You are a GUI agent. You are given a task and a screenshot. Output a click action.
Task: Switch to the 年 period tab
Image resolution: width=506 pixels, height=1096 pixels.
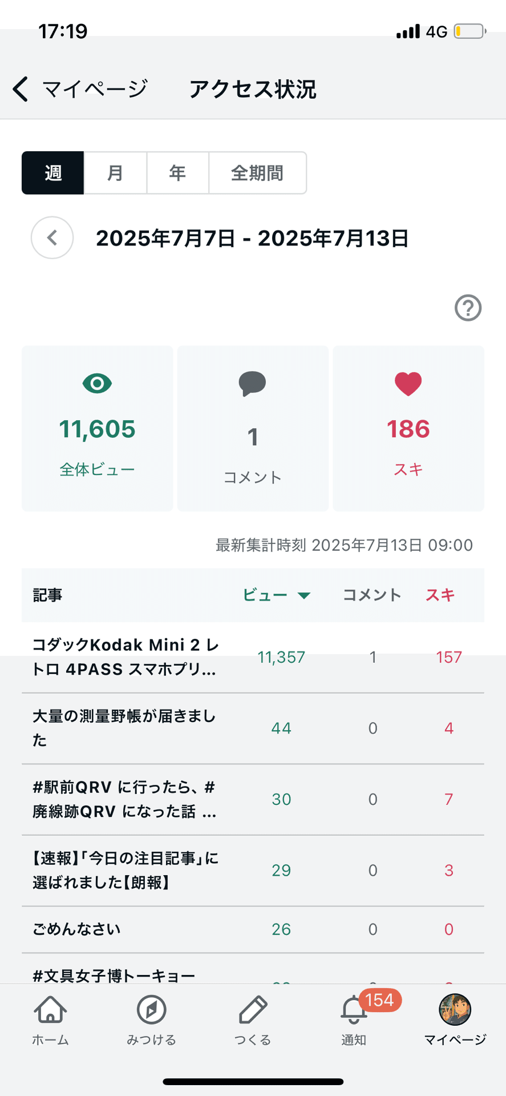pyautogui.click(x=177, y=173)
